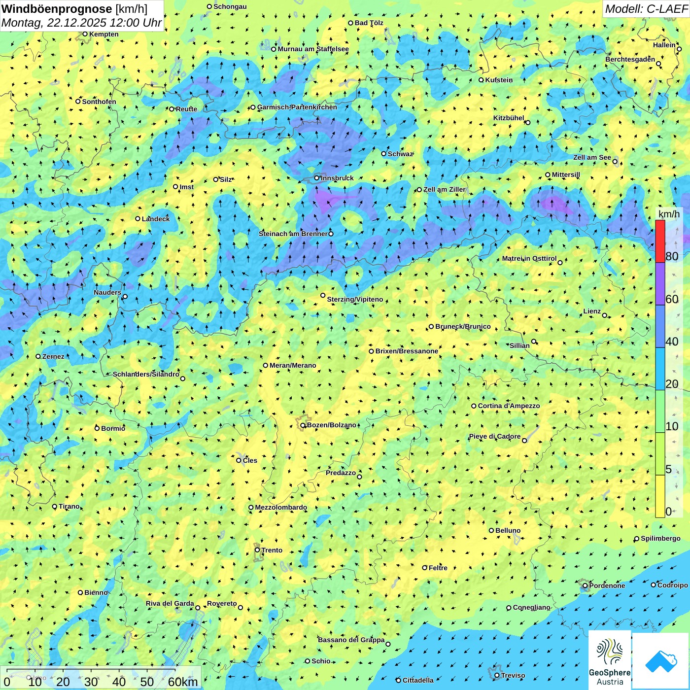Screen dimensions: 690x690
Task: Click the Schwaz city label
Action: click(400, 154)
